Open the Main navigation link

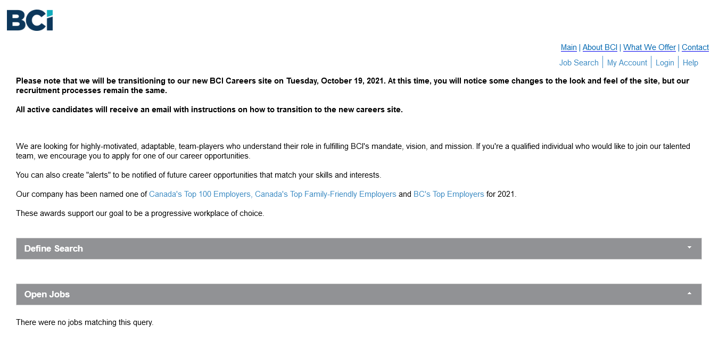(568, 47)
